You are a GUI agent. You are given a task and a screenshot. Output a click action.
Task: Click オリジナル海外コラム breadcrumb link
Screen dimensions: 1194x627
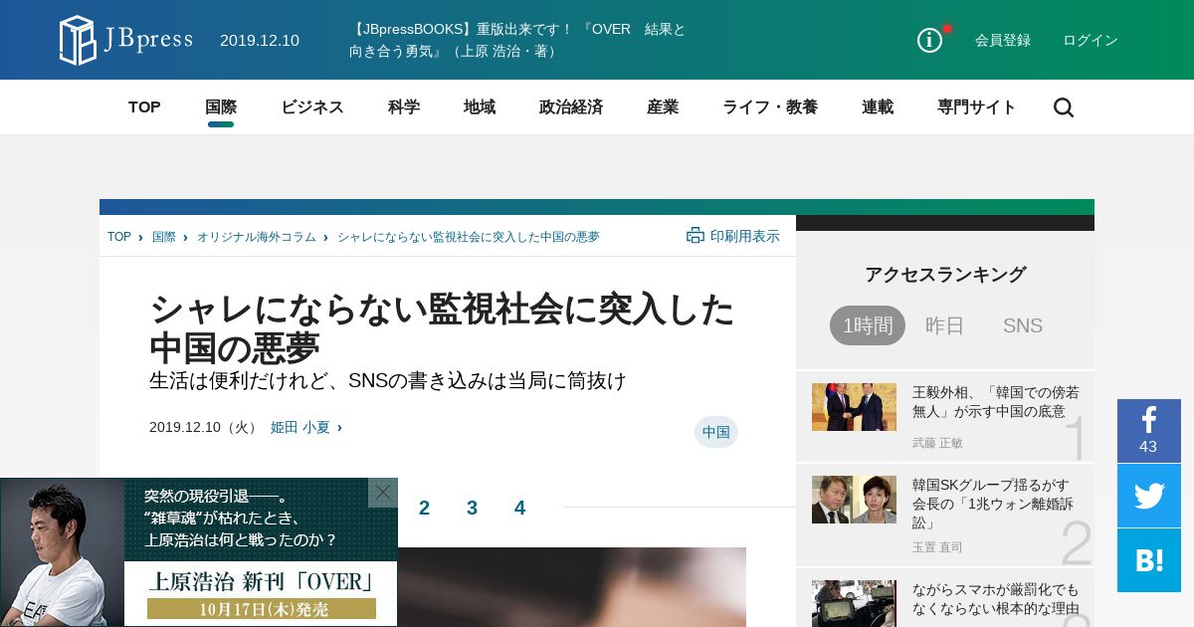(x=257, y=237)
